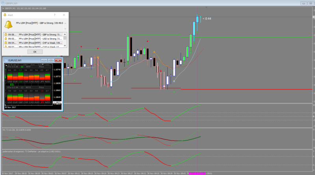Click down arrow beside alert message text
Image resolution: width=315 pixels, height=175 pixels.
pyautogui.click(x=65, y=28)
